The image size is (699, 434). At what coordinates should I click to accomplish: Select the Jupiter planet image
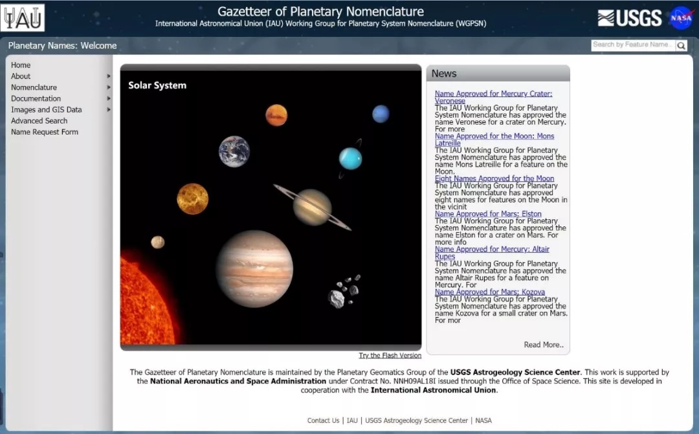pos(254,268)
